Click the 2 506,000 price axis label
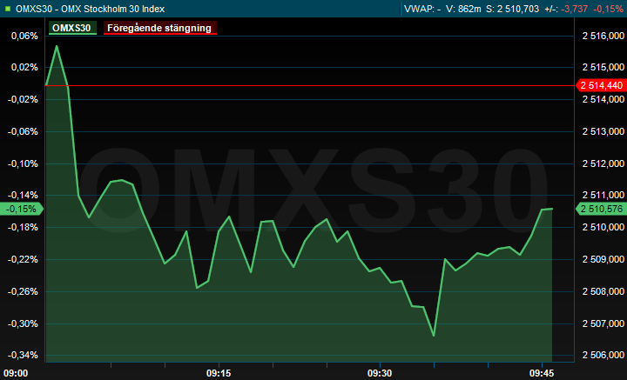Screen dimensions: 627x380 603,355
